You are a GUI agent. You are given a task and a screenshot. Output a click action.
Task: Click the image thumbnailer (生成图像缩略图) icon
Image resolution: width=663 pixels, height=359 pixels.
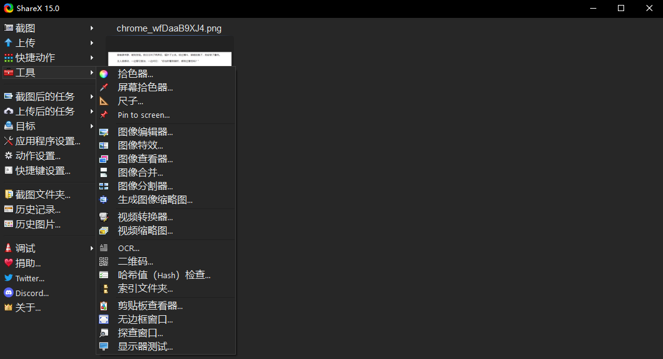[x=104, y=199]
